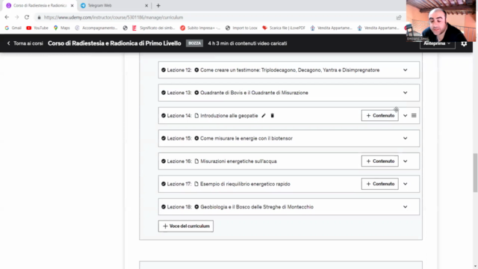478x269 pixels.
Task: Open the Significato dei simb... bookmark
Action: (x=153, y=28)
